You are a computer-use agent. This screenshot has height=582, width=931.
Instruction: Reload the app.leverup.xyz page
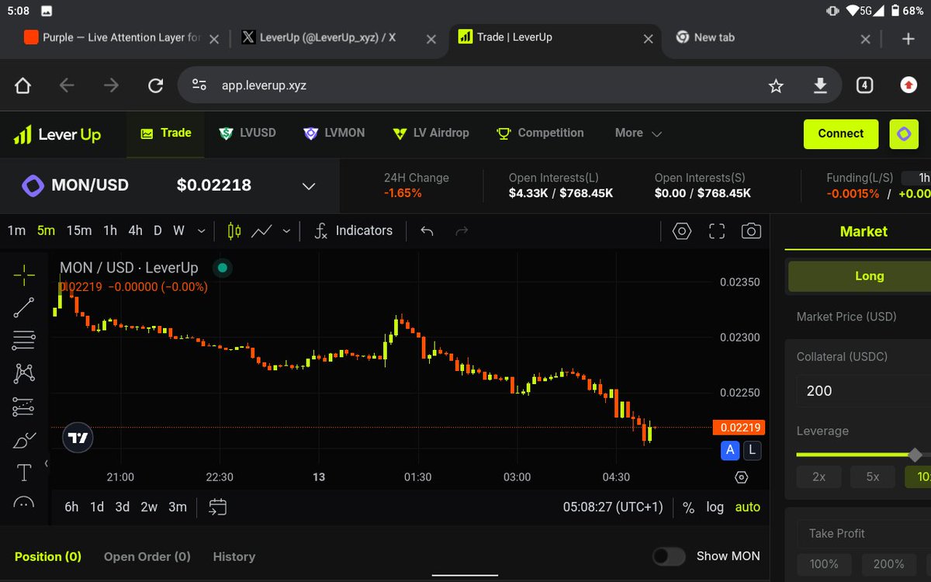tap(155, 85)
